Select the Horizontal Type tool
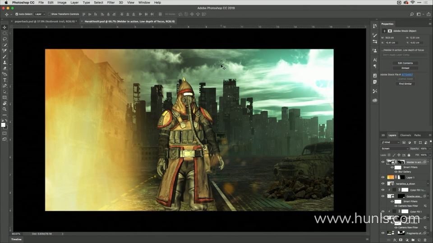 [5, 80]
